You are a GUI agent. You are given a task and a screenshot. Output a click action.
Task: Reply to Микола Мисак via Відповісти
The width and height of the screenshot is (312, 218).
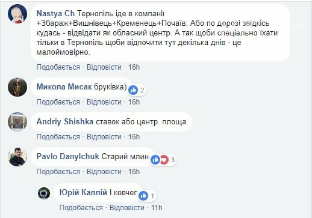coord(104,102)
